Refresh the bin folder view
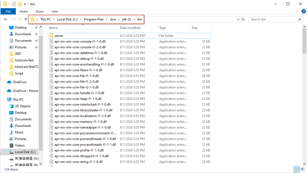This screenshot has width=307, height=173. click(x=243, y=19)
